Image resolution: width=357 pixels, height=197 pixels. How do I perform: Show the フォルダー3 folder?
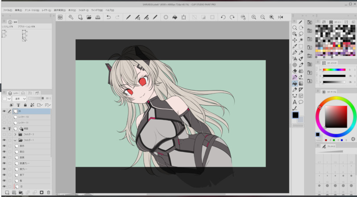[4, 135]
